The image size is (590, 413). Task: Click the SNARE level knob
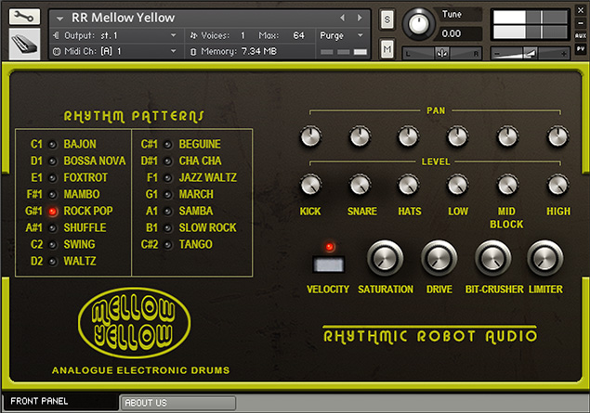pos(360,185)
